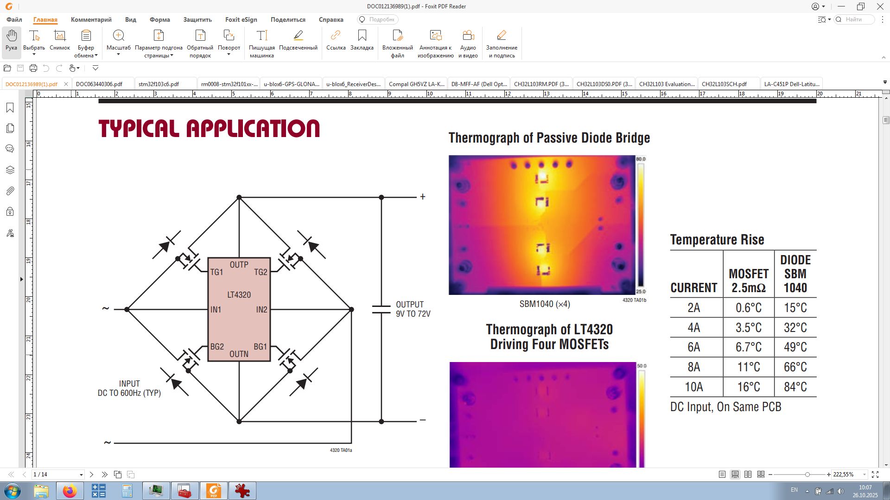This screenshot has height=500, width=890.
Task: Open the zoom percentage dropdown
Action: tap(865, 475)
